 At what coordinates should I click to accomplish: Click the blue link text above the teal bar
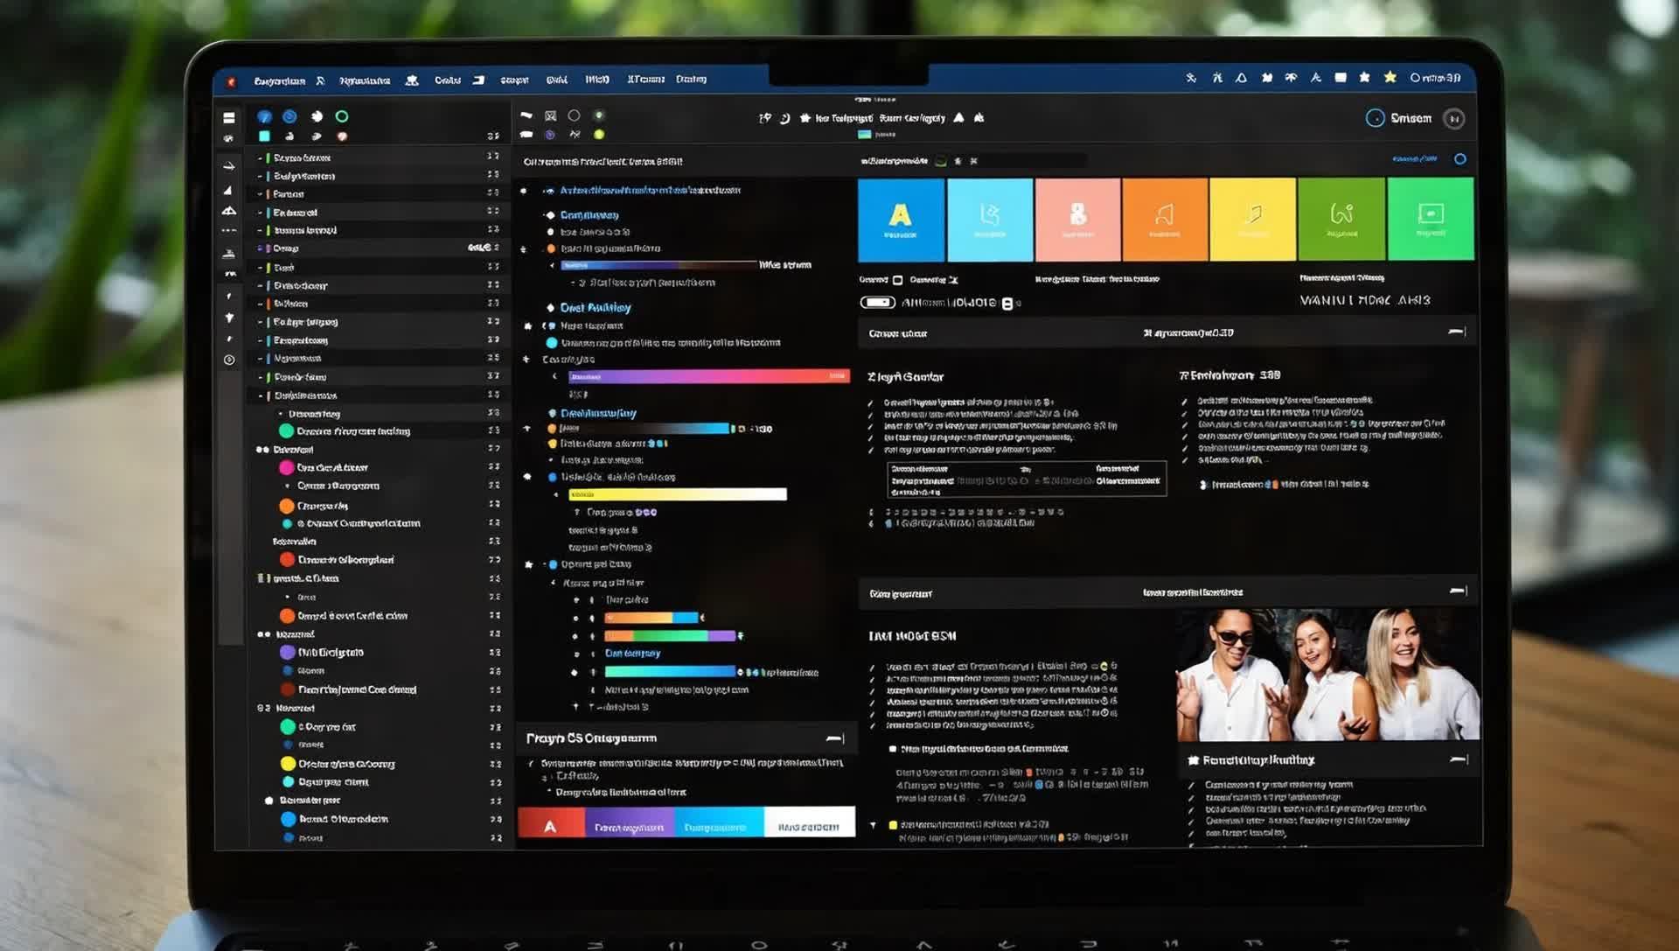(632, 654)
